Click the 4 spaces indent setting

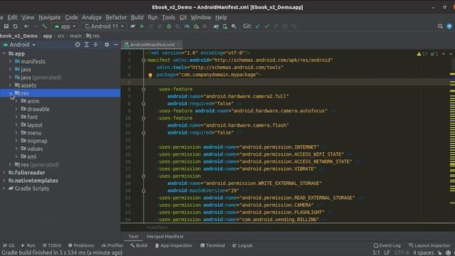pyautogui.click(x=424, y=253)
